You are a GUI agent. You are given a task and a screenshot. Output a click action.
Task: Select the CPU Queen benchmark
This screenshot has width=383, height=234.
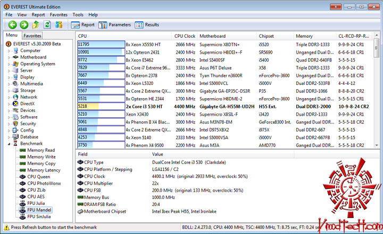39,177
